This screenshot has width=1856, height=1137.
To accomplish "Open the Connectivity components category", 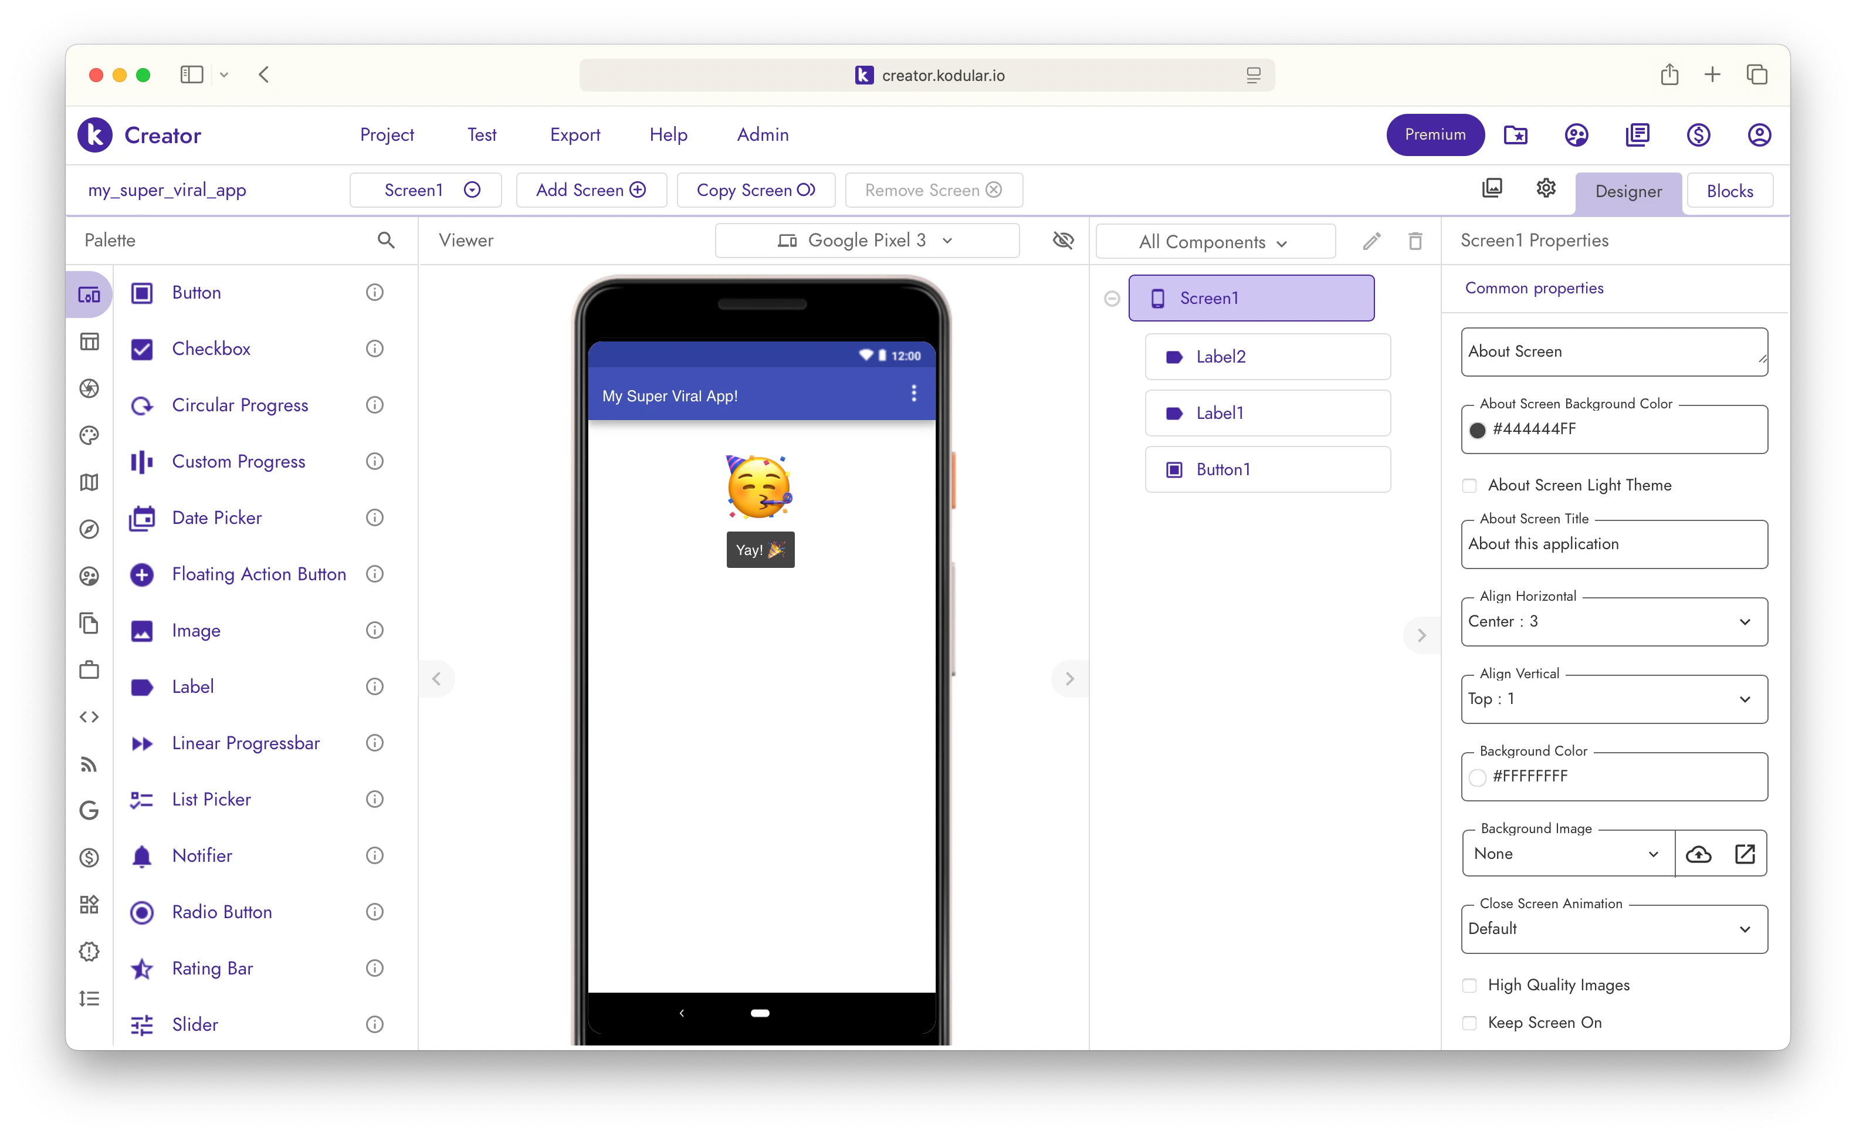I will tap(89, 764).
